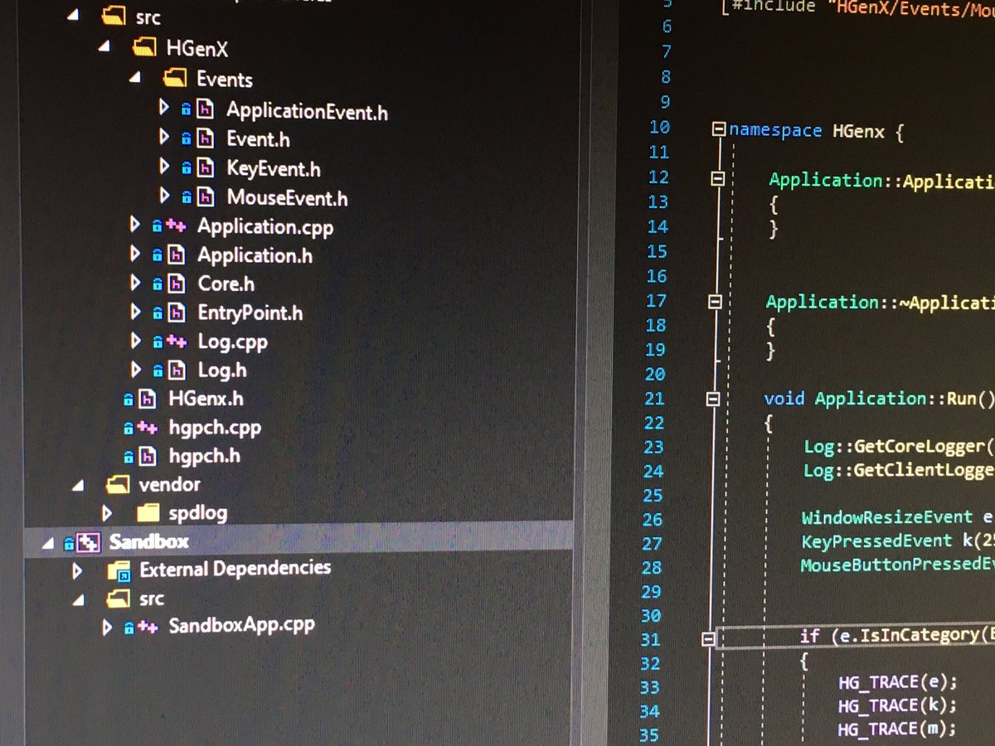Click the External Dependencies folder icon
Viewport: 995px width, 746px height.
pos(119,571)
